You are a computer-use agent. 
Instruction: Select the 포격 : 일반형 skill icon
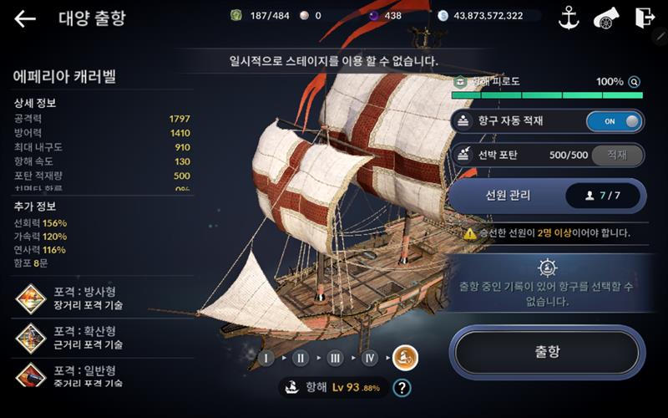(31, 375)
